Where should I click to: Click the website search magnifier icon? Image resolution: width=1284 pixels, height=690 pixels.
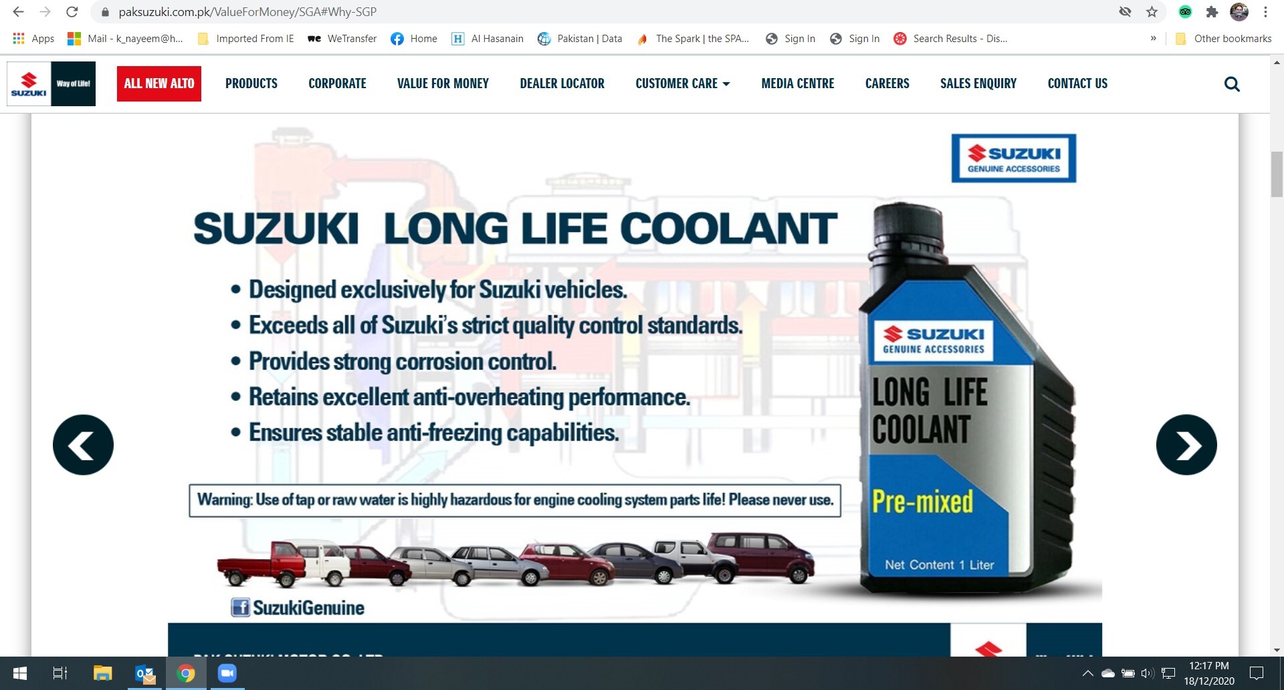1231,84
